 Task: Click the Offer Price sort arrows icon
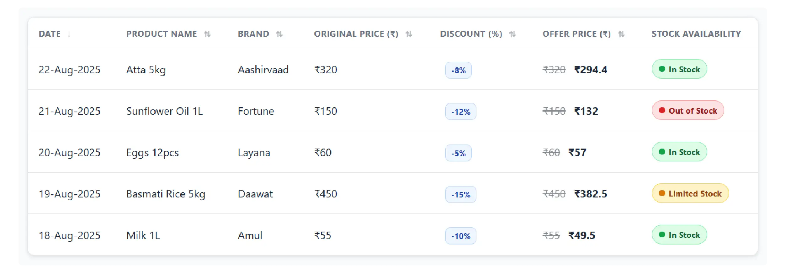621,34
